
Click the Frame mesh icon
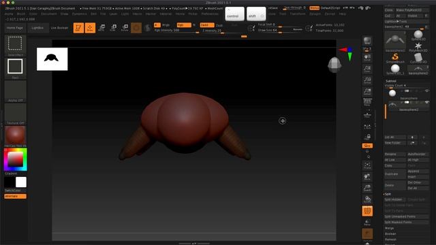[x=367, y=166]
